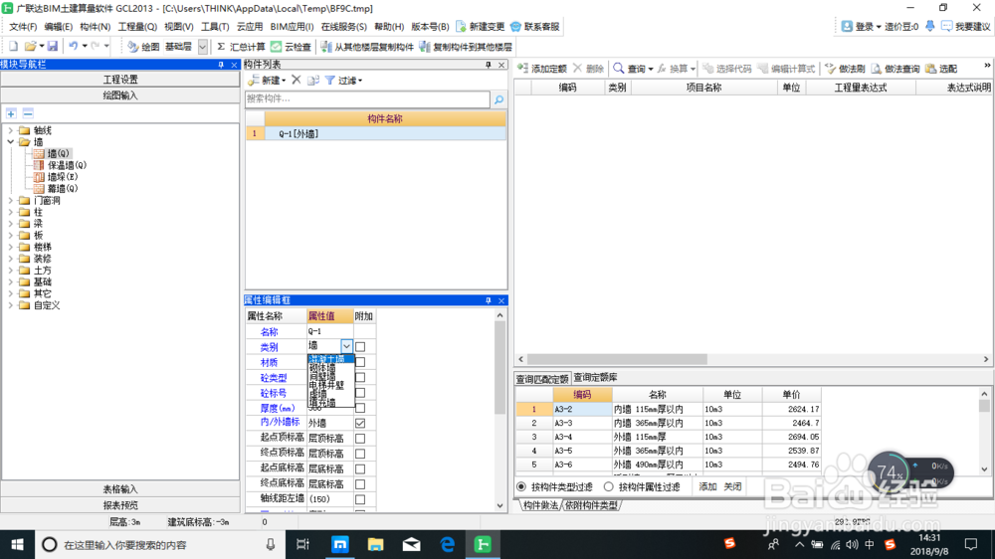Click 从其他楼层复制构件 toolbar button
The width and height of the screenshot is (995, 559).
coord(367,47)
